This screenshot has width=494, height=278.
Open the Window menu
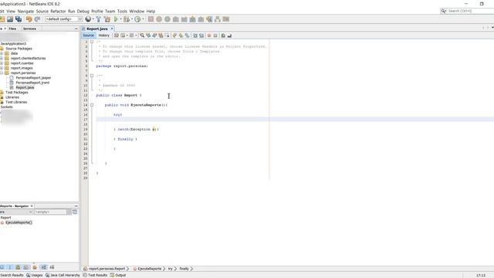[137, 11]
